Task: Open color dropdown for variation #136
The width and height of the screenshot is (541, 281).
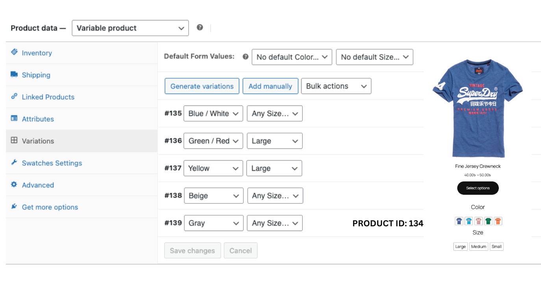Action: [x=213, y=141]
